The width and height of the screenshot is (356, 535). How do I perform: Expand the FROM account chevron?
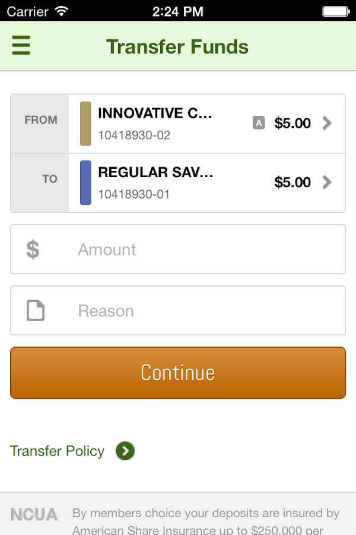[x=327, y=123]
